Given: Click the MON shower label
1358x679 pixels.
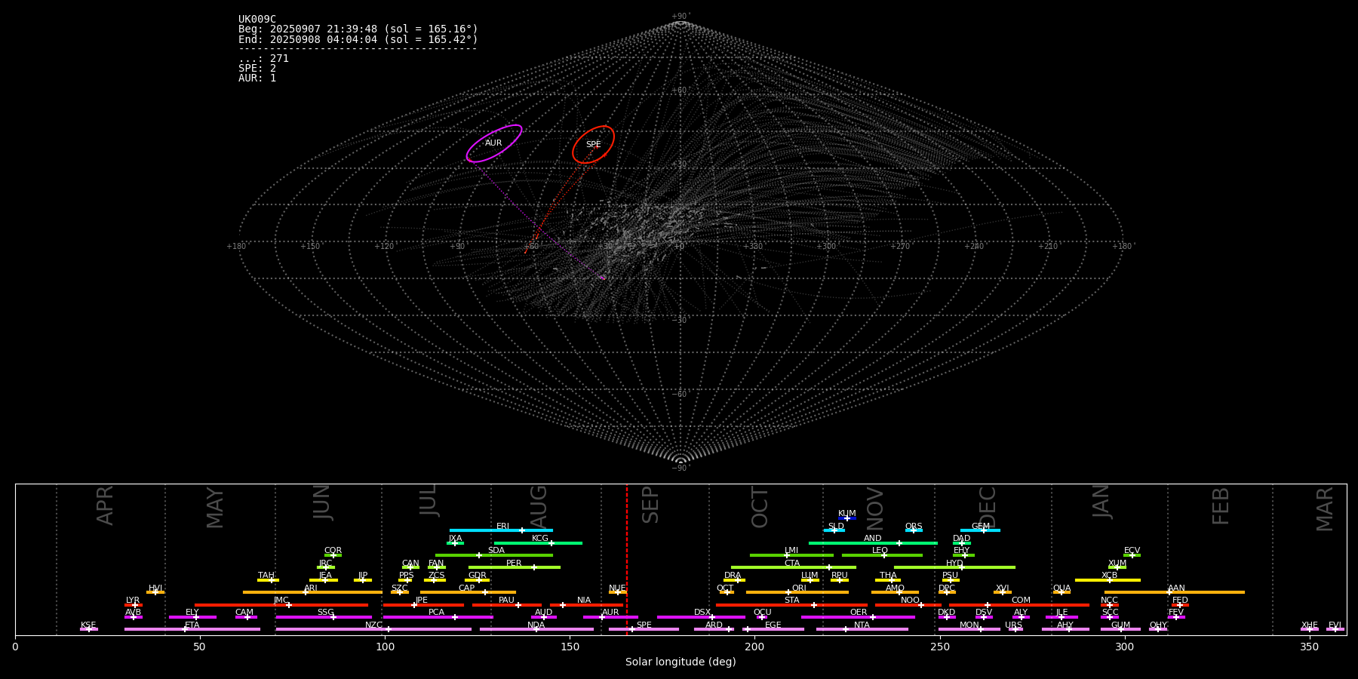Looking at the screenshot, I should [969, 625].
